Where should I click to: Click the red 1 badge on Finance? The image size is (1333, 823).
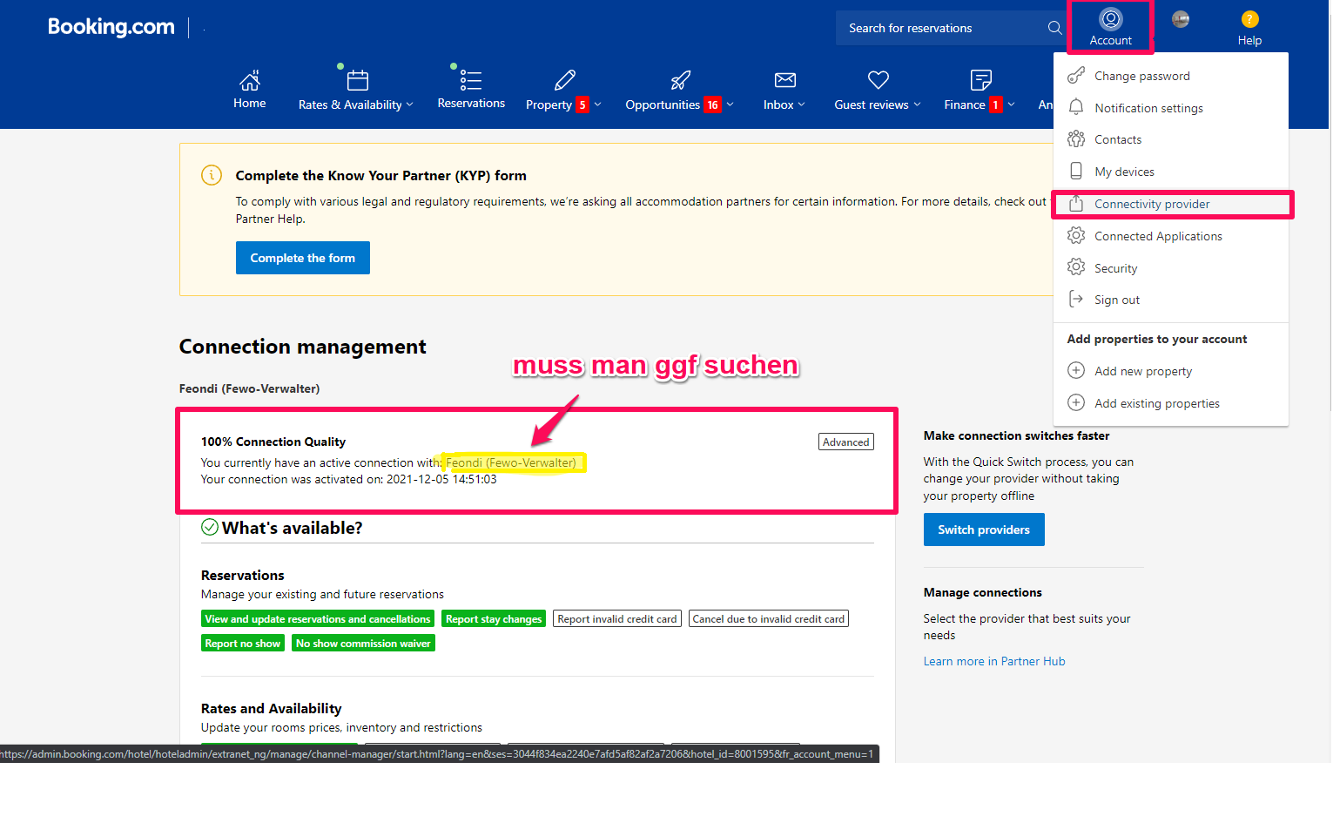pos(995,105)
